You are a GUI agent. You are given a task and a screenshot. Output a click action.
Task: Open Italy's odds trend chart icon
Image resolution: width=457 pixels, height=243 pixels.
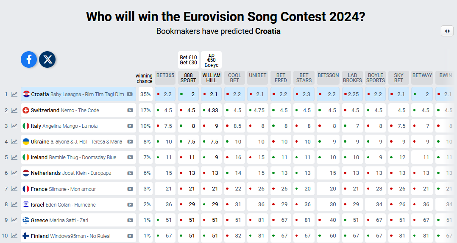14,126
